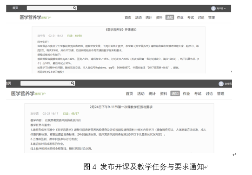This screenshot has width=252, height=175.
Task: Click the lower search input field
Action: [x=46, y=83]
